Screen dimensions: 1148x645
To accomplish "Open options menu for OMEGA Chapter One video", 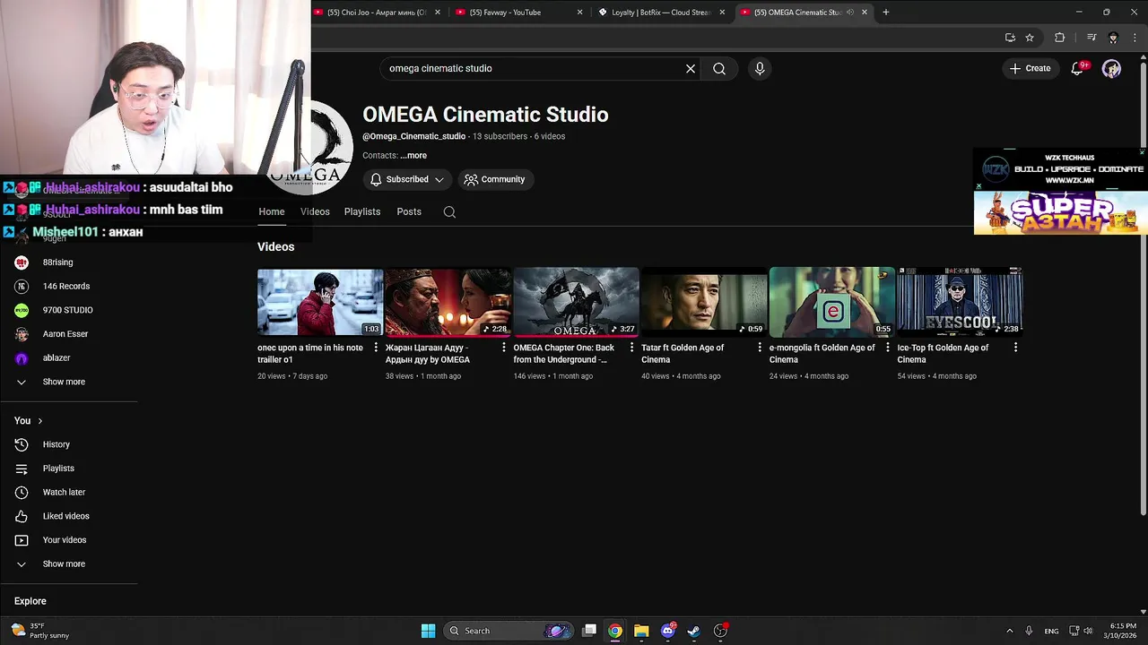I will click(631, 348).
